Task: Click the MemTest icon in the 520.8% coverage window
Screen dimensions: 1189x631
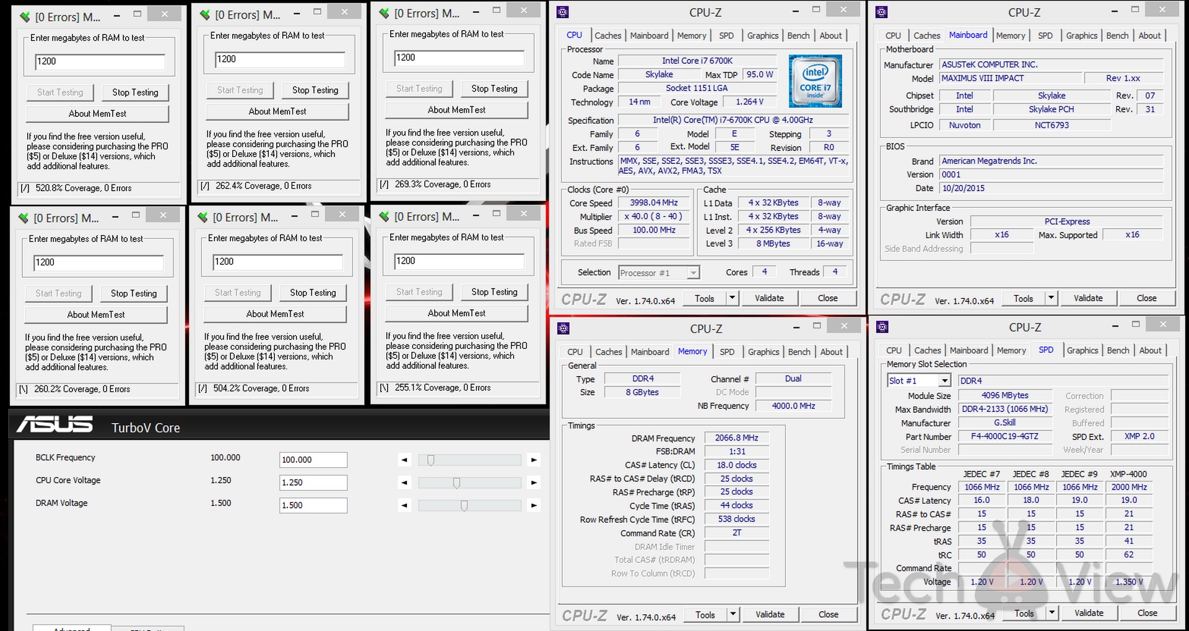Action: coord(25,17)
